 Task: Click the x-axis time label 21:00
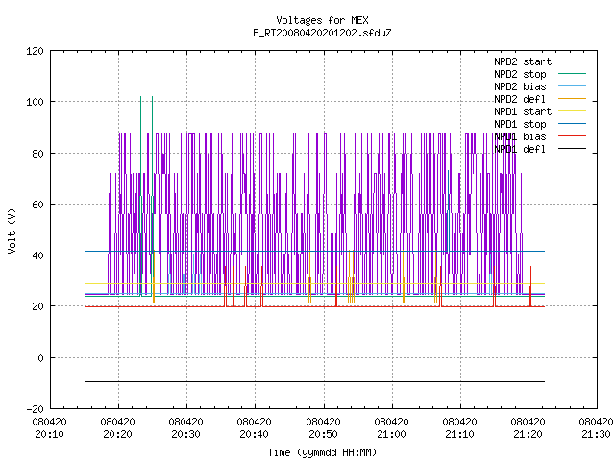coord(391,434)
